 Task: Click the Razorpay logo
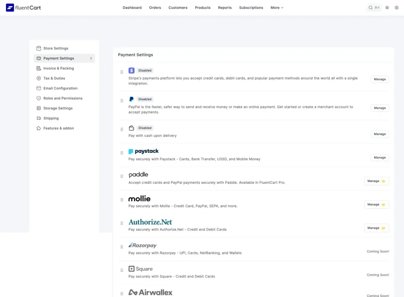point(142,245)
